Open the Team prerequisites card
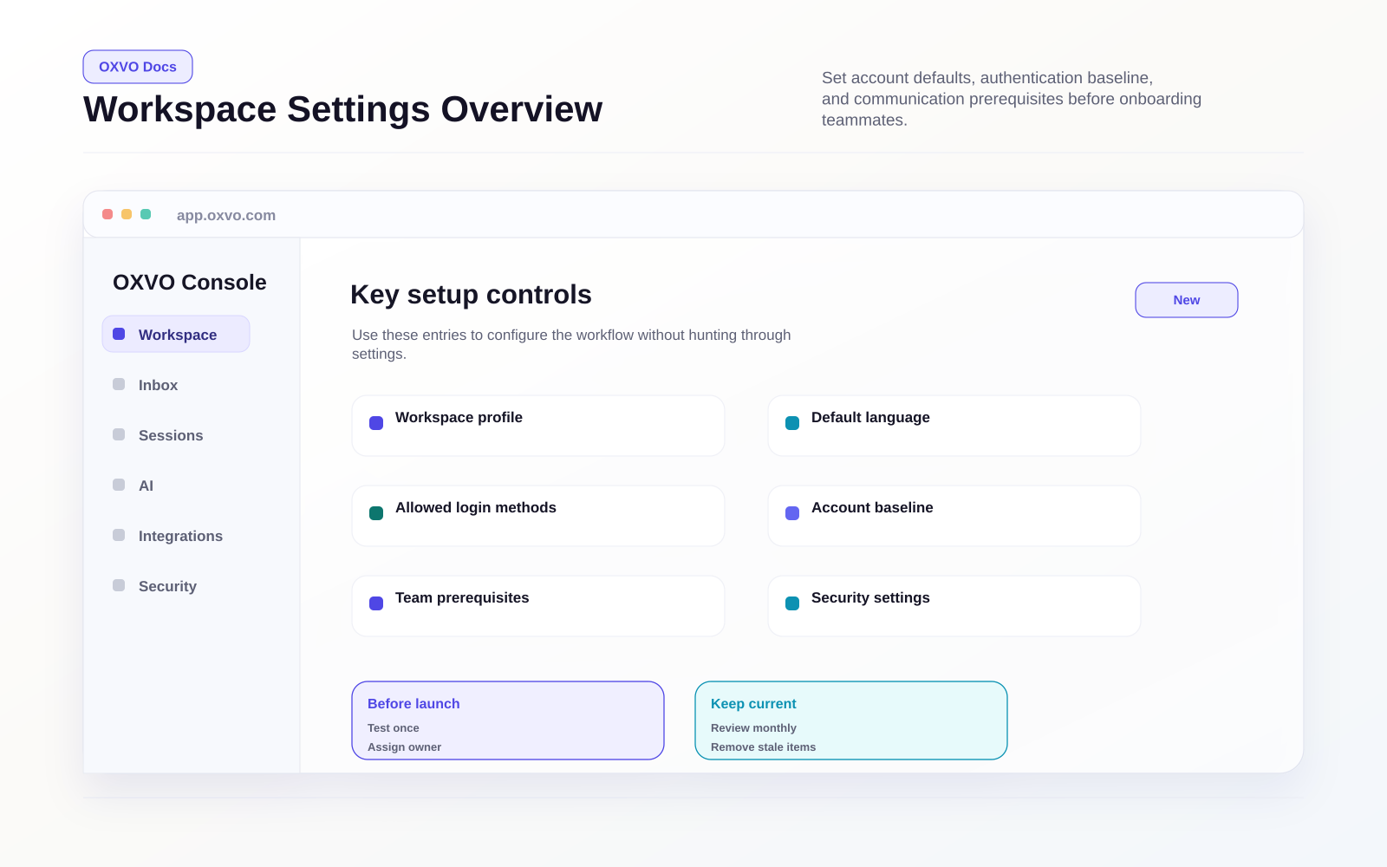 click(x=538, y=606)
